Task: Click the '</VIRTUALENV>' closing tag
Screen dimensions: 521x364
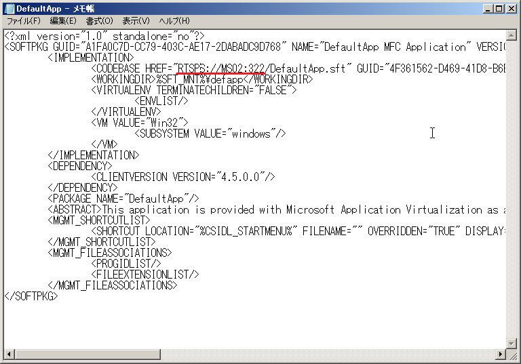Action: click(x=126, y=112)
